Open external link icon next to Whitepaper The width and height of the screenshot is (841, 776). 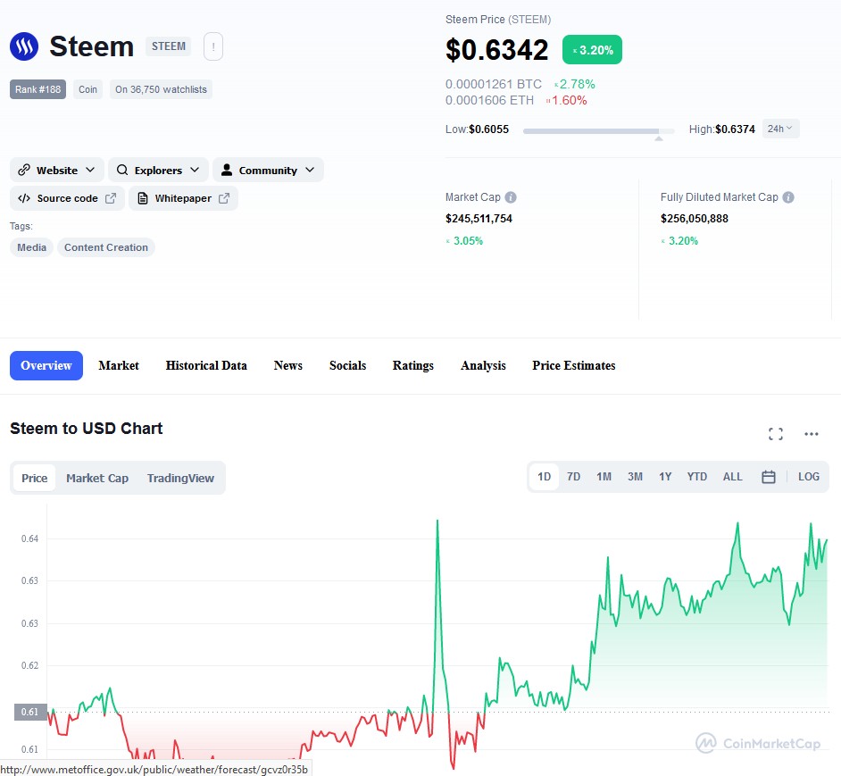(x=224, y=198)
